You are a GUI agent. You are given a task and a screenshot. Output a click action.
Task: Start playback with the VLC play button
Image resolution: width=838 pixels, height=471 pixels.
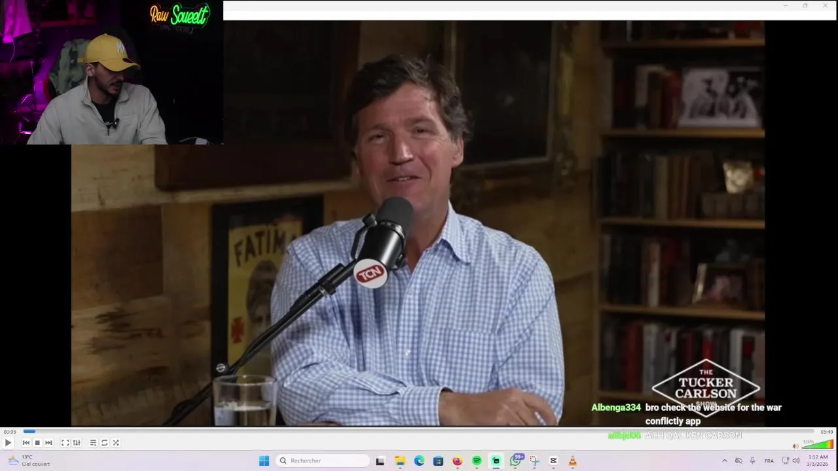click(x=8, y=443)
